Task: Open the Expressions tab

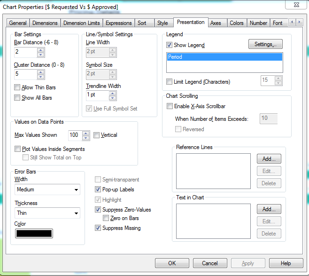Action: (119, 23)
